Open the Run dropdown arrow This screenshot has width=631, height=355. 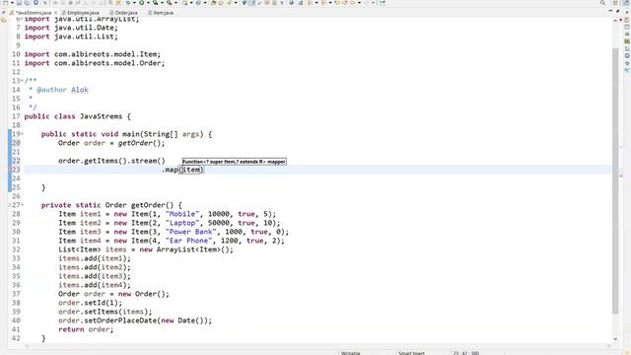148,3
